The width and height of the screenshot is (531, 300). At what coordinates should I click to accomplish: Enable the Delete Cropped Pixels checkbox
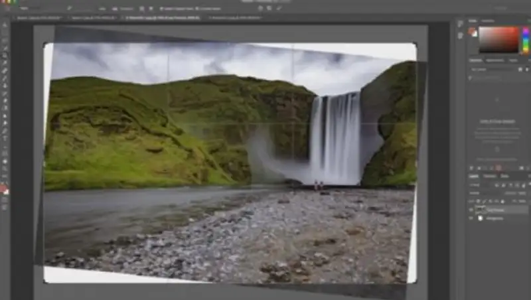pyautogui.click(x=163, y=7)
